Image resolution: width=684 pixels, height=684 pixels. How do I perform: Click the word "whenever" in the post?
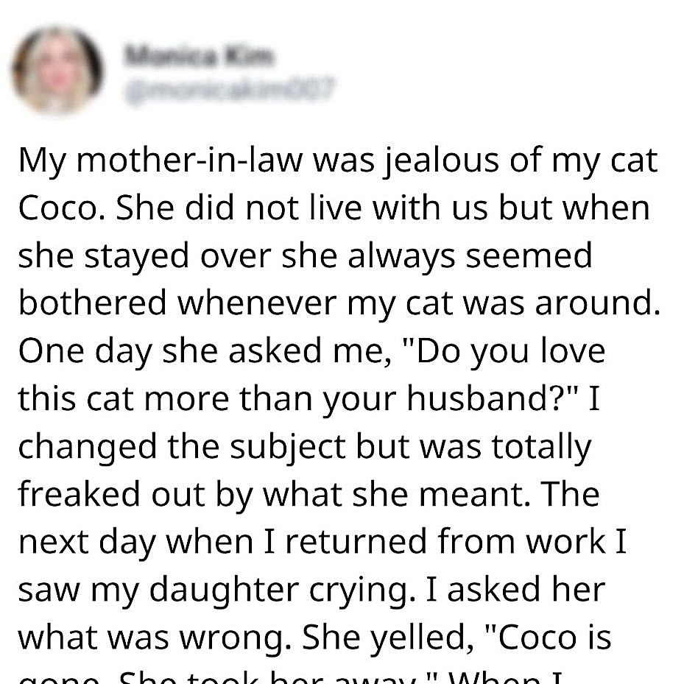[257, 303]
